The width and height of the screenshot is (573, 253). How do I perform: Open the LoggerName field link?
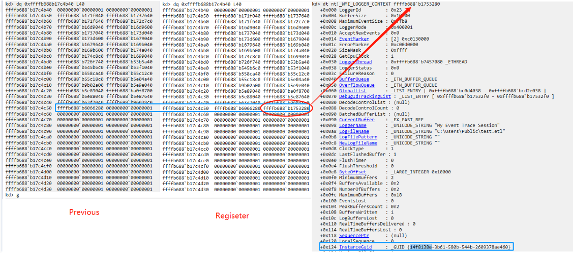click(x=353, y=125)
